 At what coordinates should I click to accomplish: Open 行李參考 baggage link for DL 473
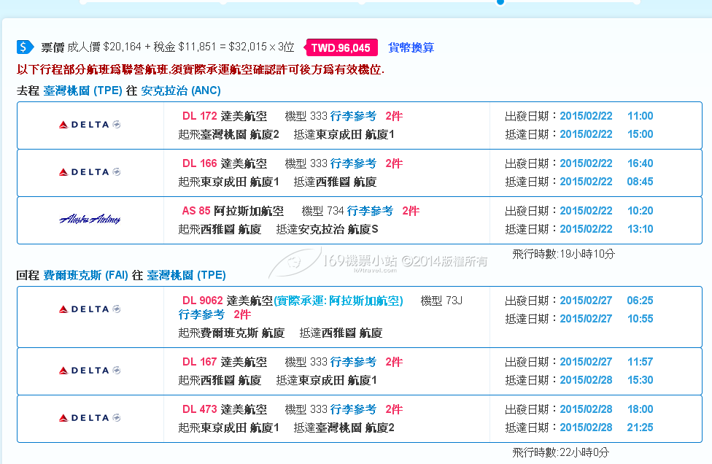tap(353, 409)
